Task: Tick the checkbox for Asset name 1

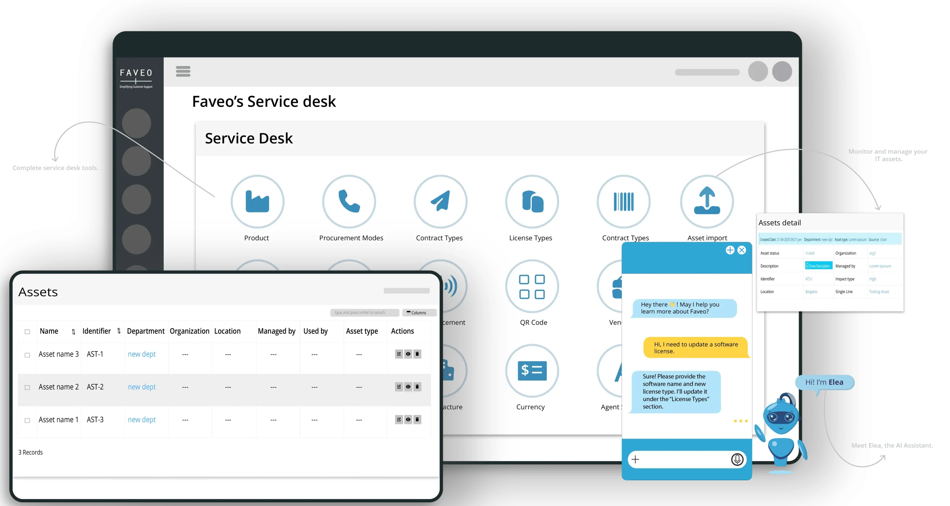Action: click(27, 420)
